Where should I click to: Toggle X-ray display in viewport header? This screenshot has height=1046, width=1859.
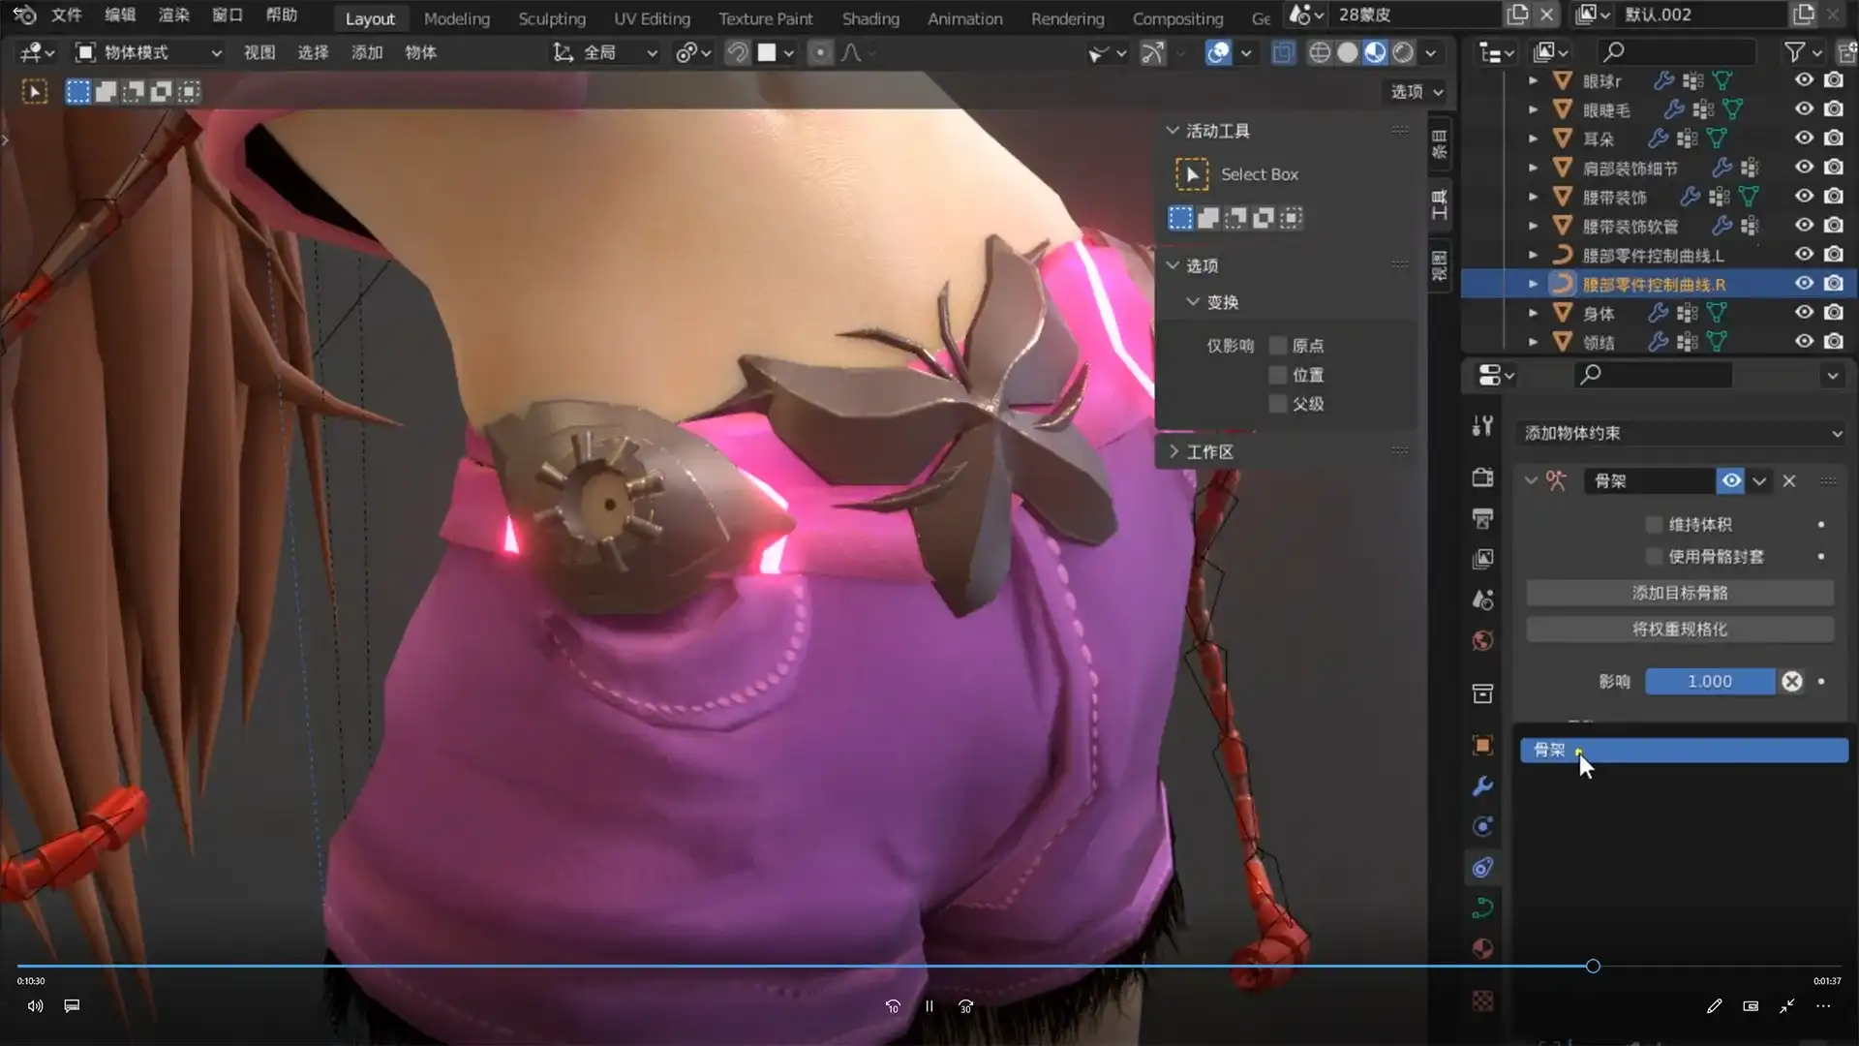[x=1283, y=52]
